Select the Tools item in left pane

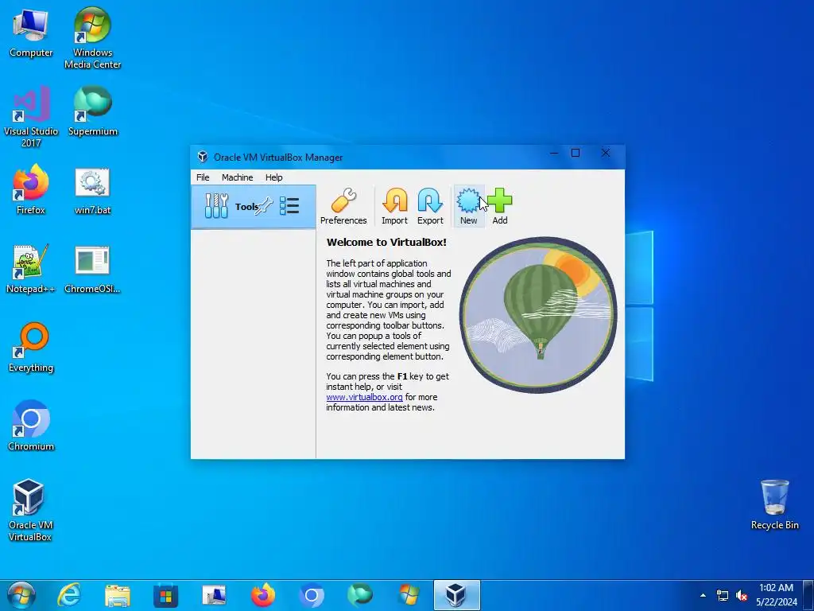pyautogui.click(x=254, y=206)
